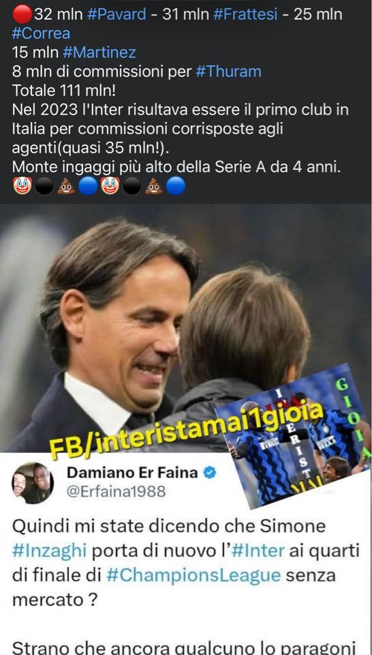This screenshot has width=372, height=655.
Task: Tap the #Correa hashtag
Action: [x=42, y=33]
